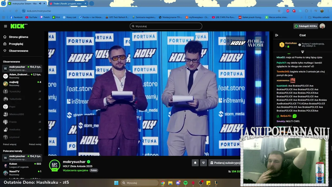Click the Koziulkaa top gifter entry

tap(288, 45)
